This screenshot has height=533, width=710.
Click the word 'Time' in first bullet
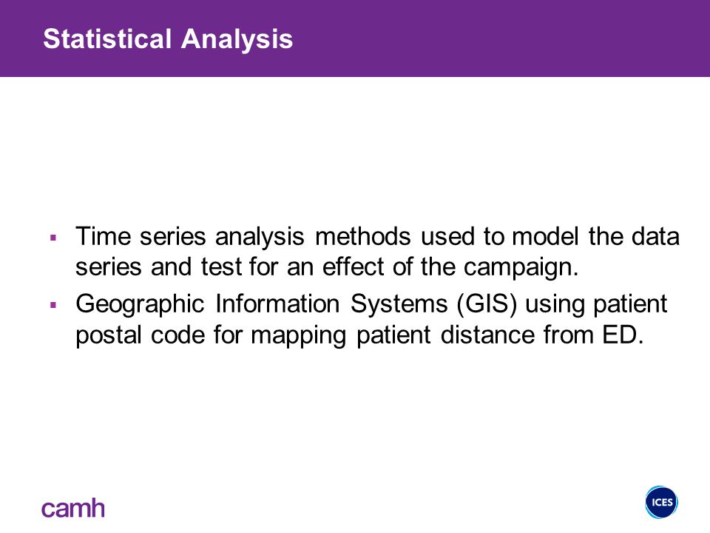pyautogui.click(x=104, y=236)
